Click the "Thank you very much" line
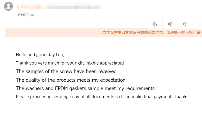This screenshot has width=202, height=123. click(x=70, y=63)
